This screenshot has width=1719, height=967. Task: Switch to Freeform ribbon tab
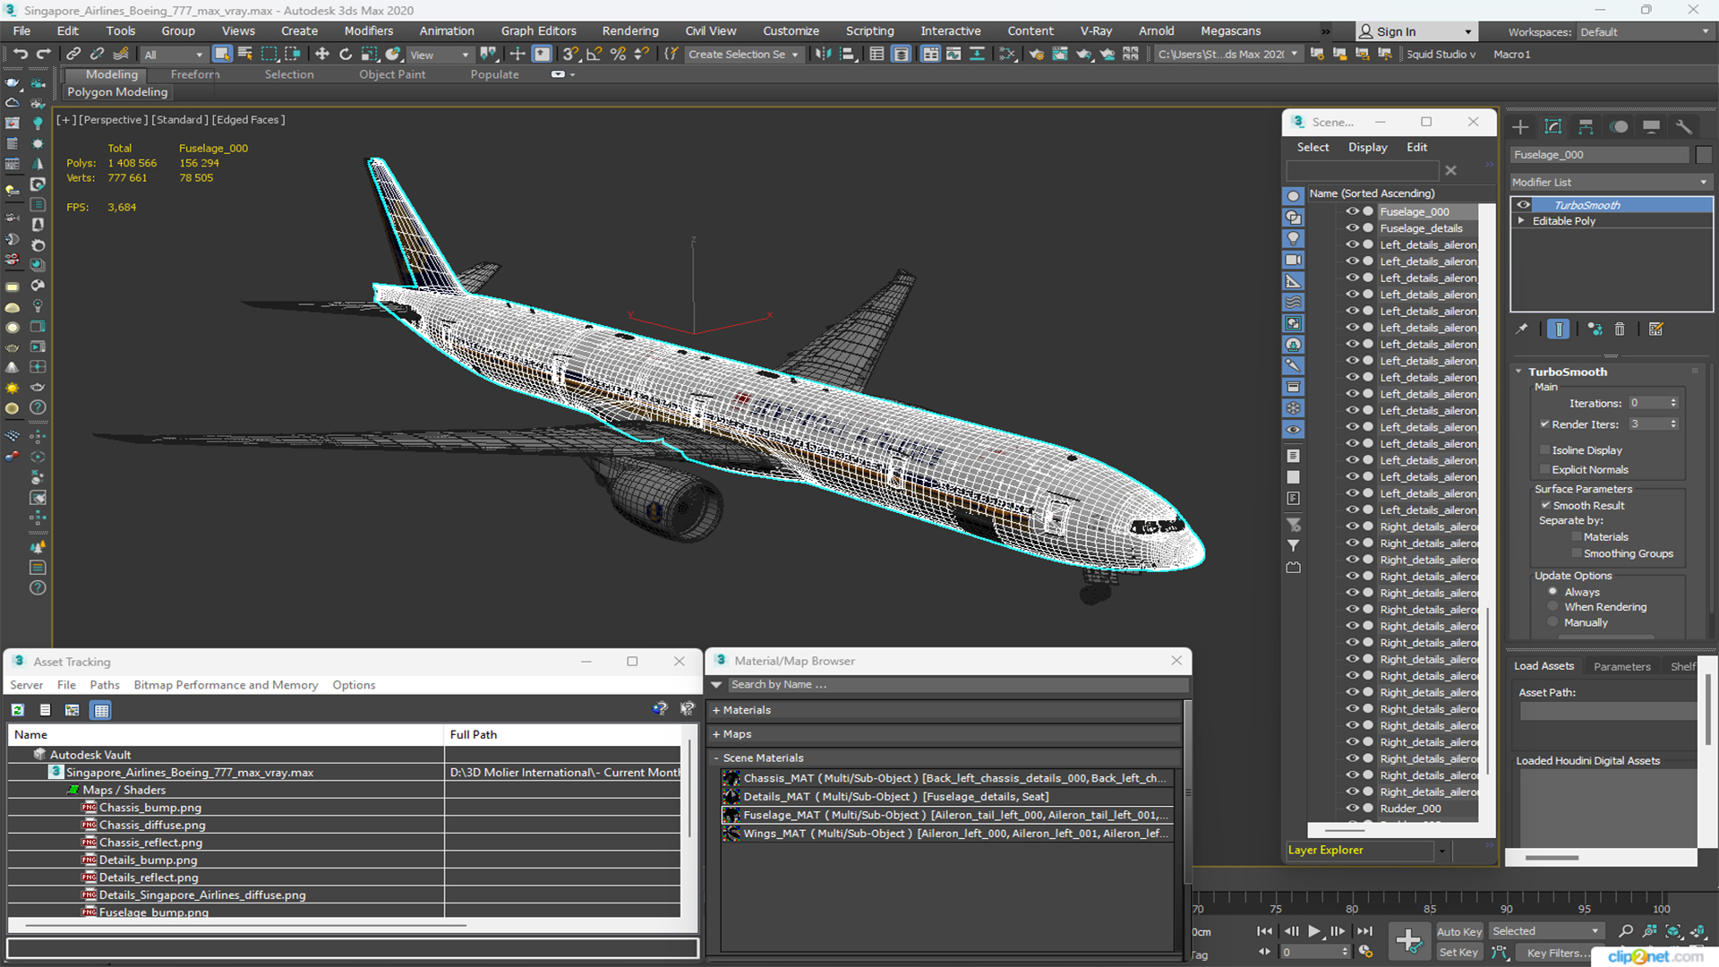pyautogui.click(x=194, y=74)
